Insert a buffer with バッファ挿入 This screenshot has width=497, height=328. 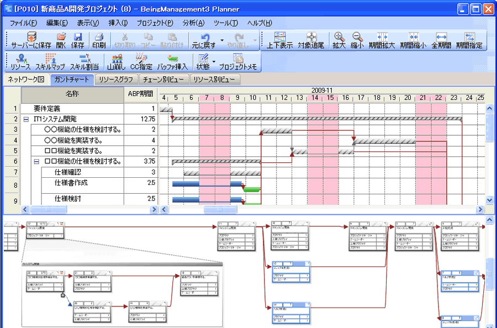172,62
